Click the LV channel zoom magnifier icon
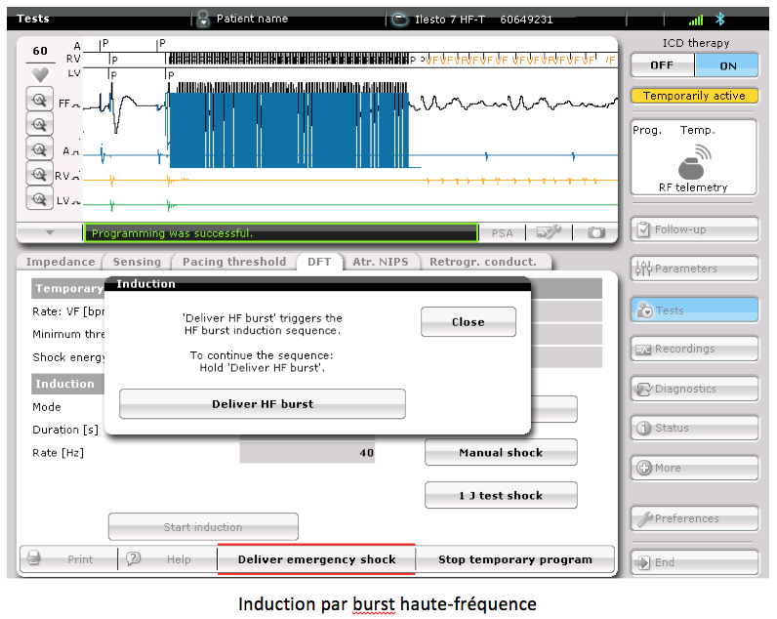 [x=39, y=199]
